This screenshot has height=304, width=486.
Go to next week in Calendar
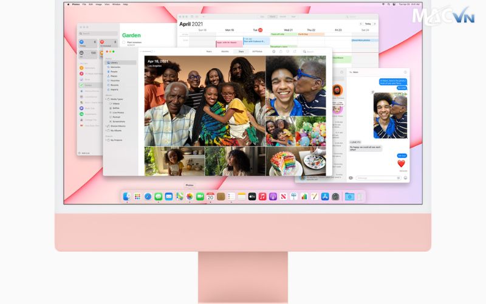point(375,24)
